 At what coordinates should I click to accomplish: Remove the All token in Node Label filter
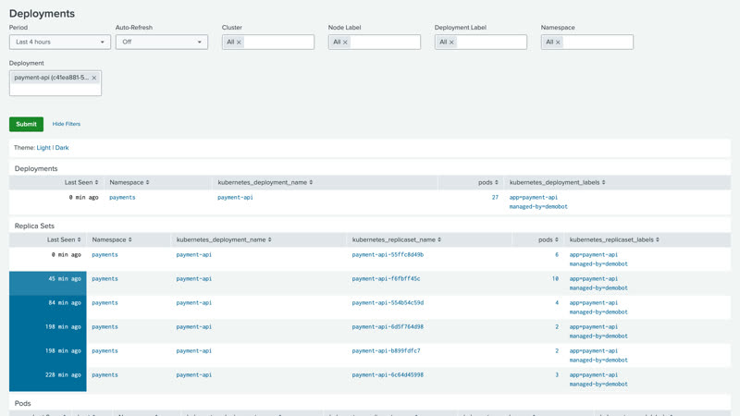click(345, 43)
